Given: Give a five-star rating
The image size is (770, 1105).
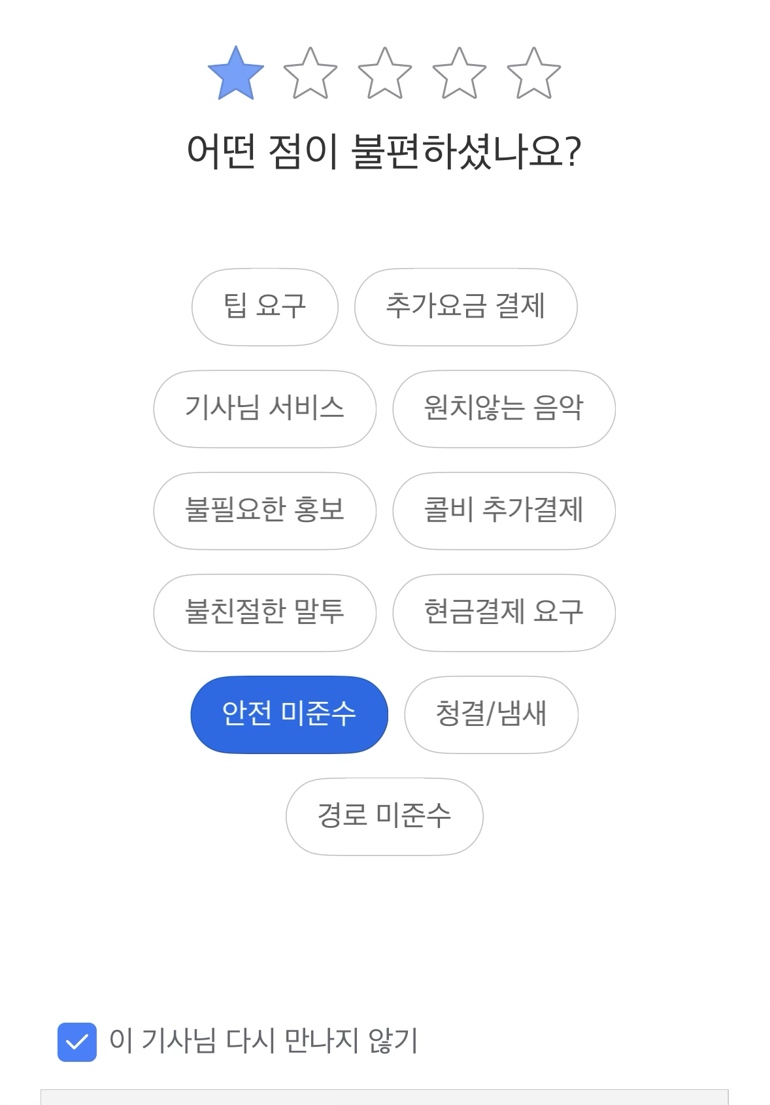Looking at the screenshot, I should 534,74.
